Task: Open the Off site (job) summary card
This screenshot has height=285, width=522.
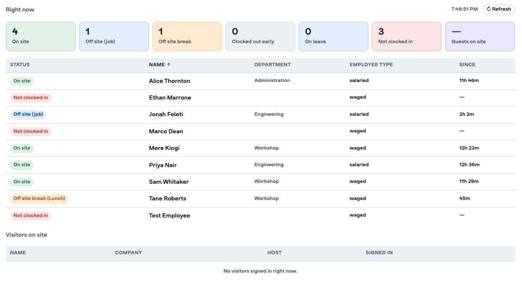Action: (114, 37)
